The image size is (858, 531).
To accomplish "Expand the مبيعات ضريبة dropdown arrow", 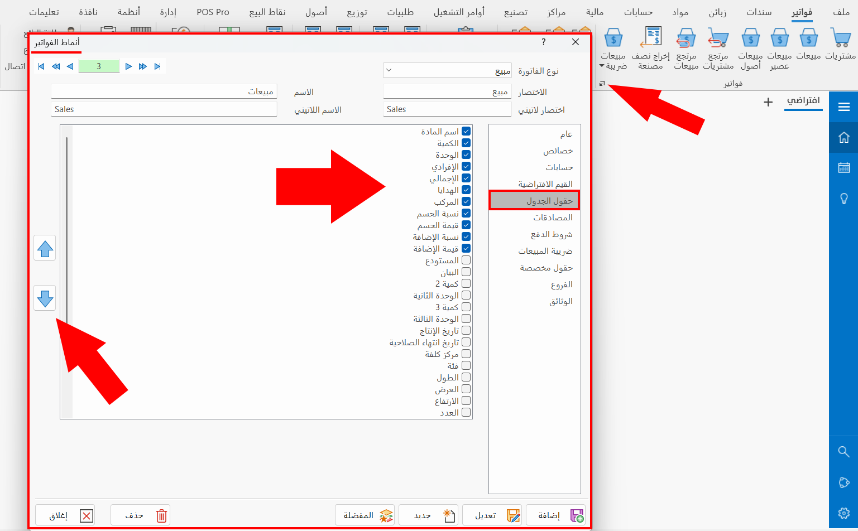I will (602, 66).
